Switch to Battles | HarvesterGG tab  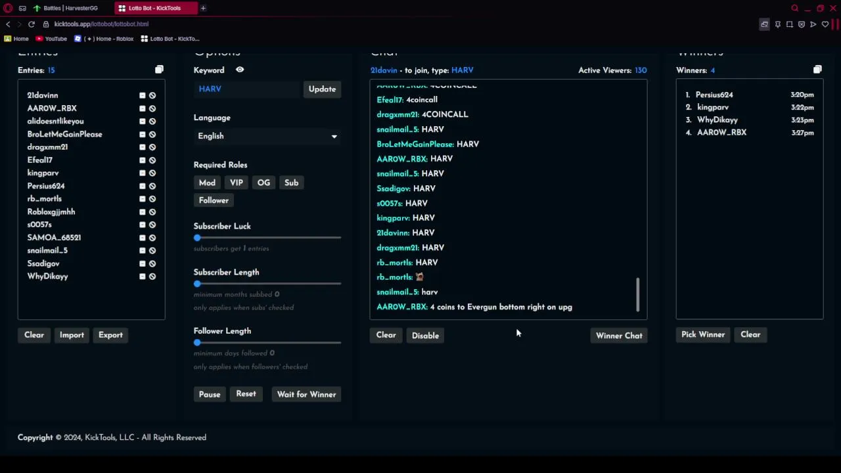(x=70, y=8)
